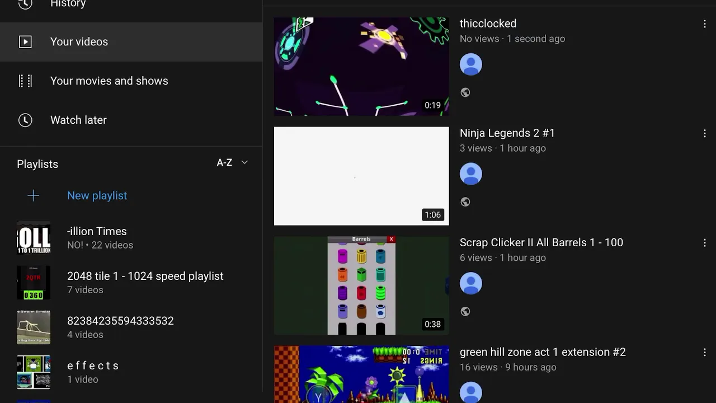Click the globe icon under Ninja Legends 2
Image resolution: width=716 pixels, height=403 pixels.
point(465,202)
